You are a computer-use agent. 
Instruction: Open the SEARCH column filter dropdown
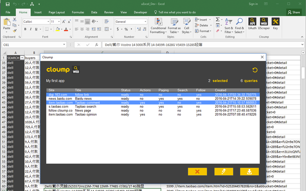pos(22,58)
